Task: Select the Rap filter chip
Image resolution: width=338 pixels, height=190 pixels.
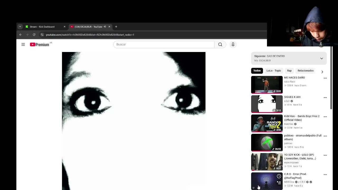Action: [x=289, y=71]
